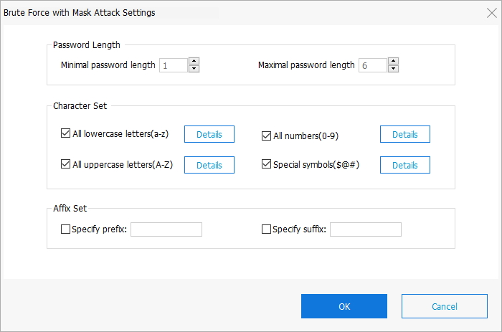
Task: Decrease the maximal password length spinner
Action: [x=393, y=69]
